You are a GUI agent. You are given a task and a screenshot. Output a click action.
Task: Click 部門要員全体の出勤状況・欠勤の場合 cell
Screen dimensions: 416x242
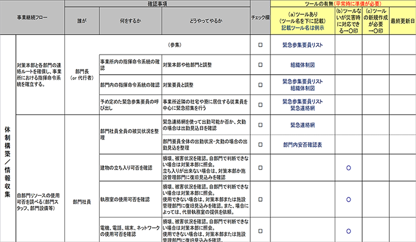(206, 145)
